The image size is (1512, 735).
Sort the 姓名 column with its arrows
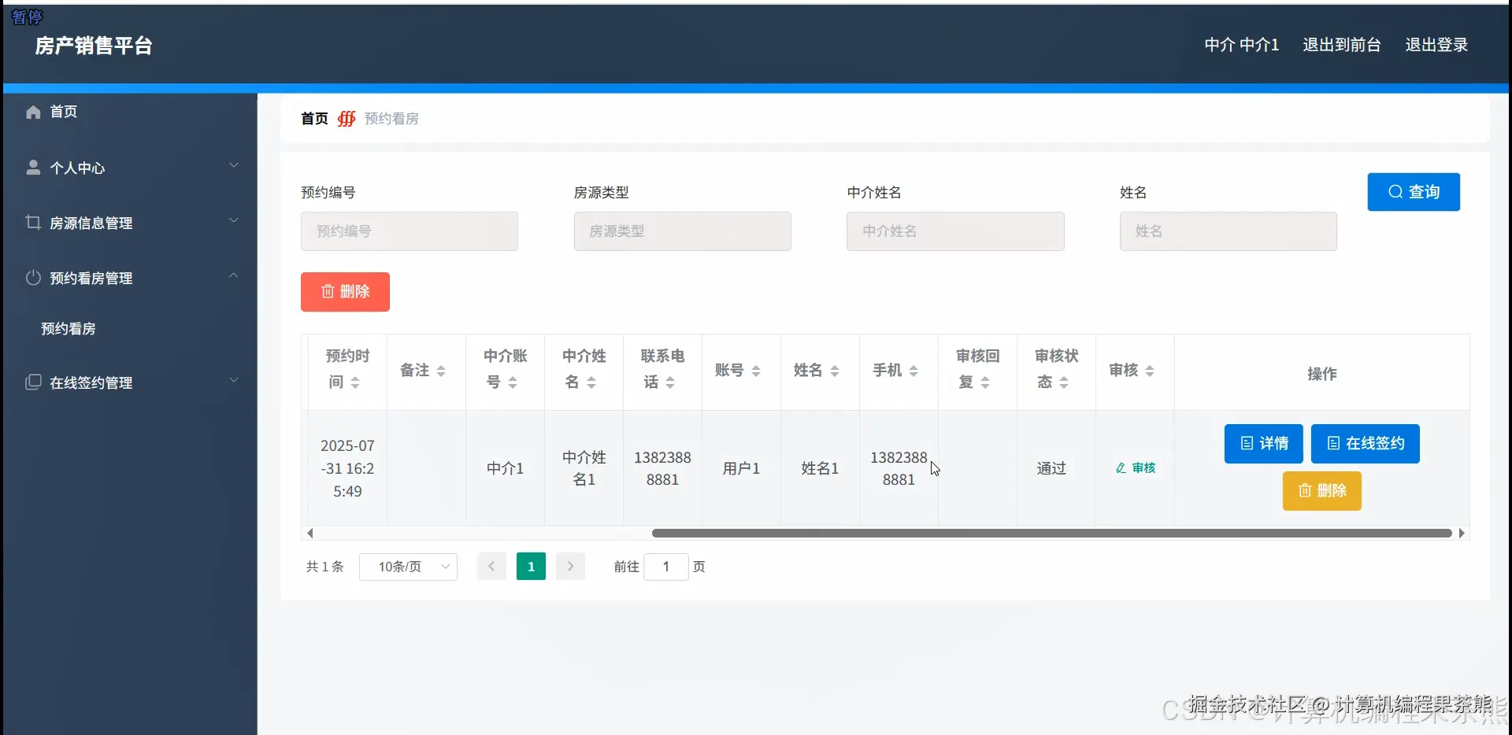[x=835, y=371]
